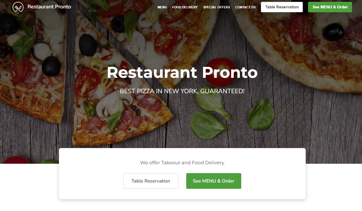Click the Best Pizza in New York tagline

(x=182, y=91)
